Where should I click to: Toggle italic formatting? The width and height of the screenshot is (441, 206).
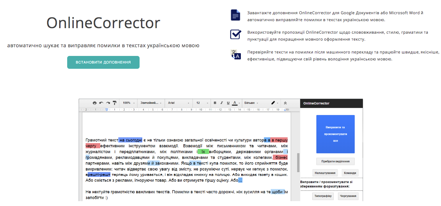[x=221, y=103]
